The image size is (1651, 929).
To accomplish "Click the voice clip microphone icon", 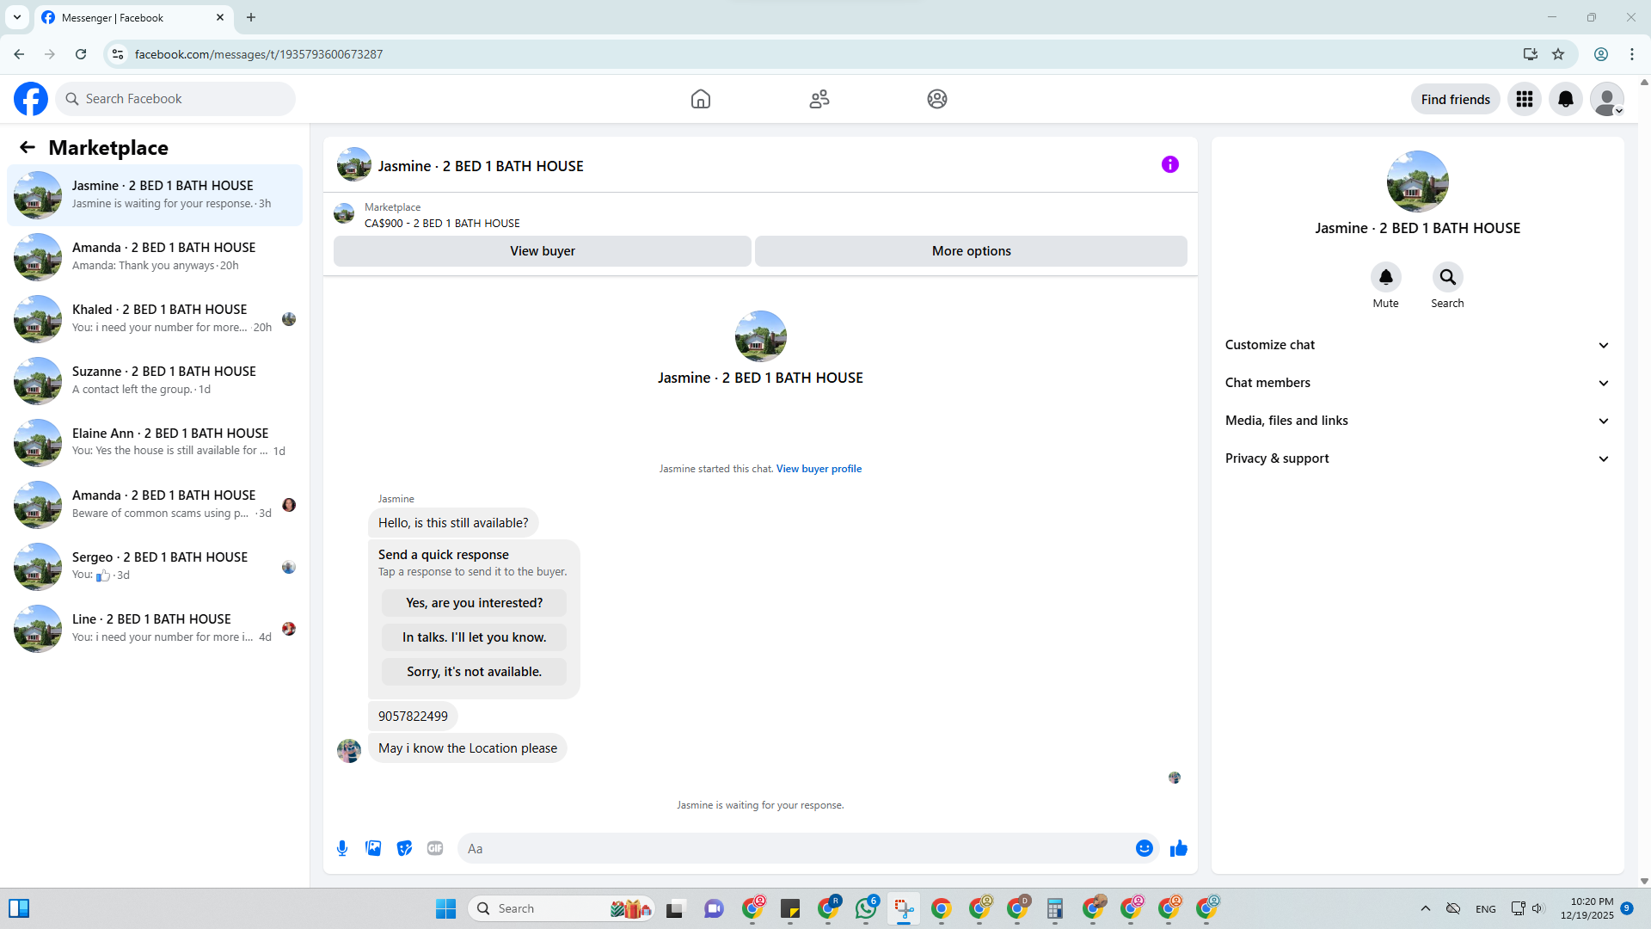I will pos(342,848).
